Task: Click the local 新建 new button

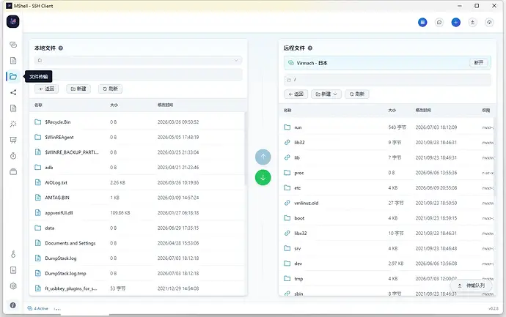Action: click(x=78, y=89)
